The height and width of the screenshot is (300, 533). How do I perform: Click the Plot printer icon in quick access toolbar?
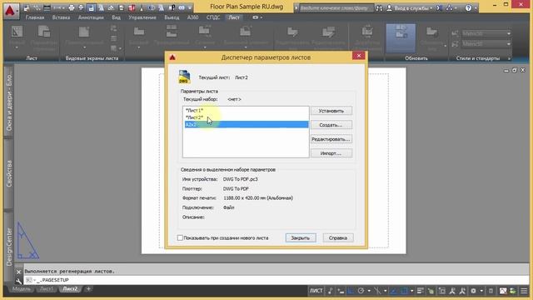[72, 7]
